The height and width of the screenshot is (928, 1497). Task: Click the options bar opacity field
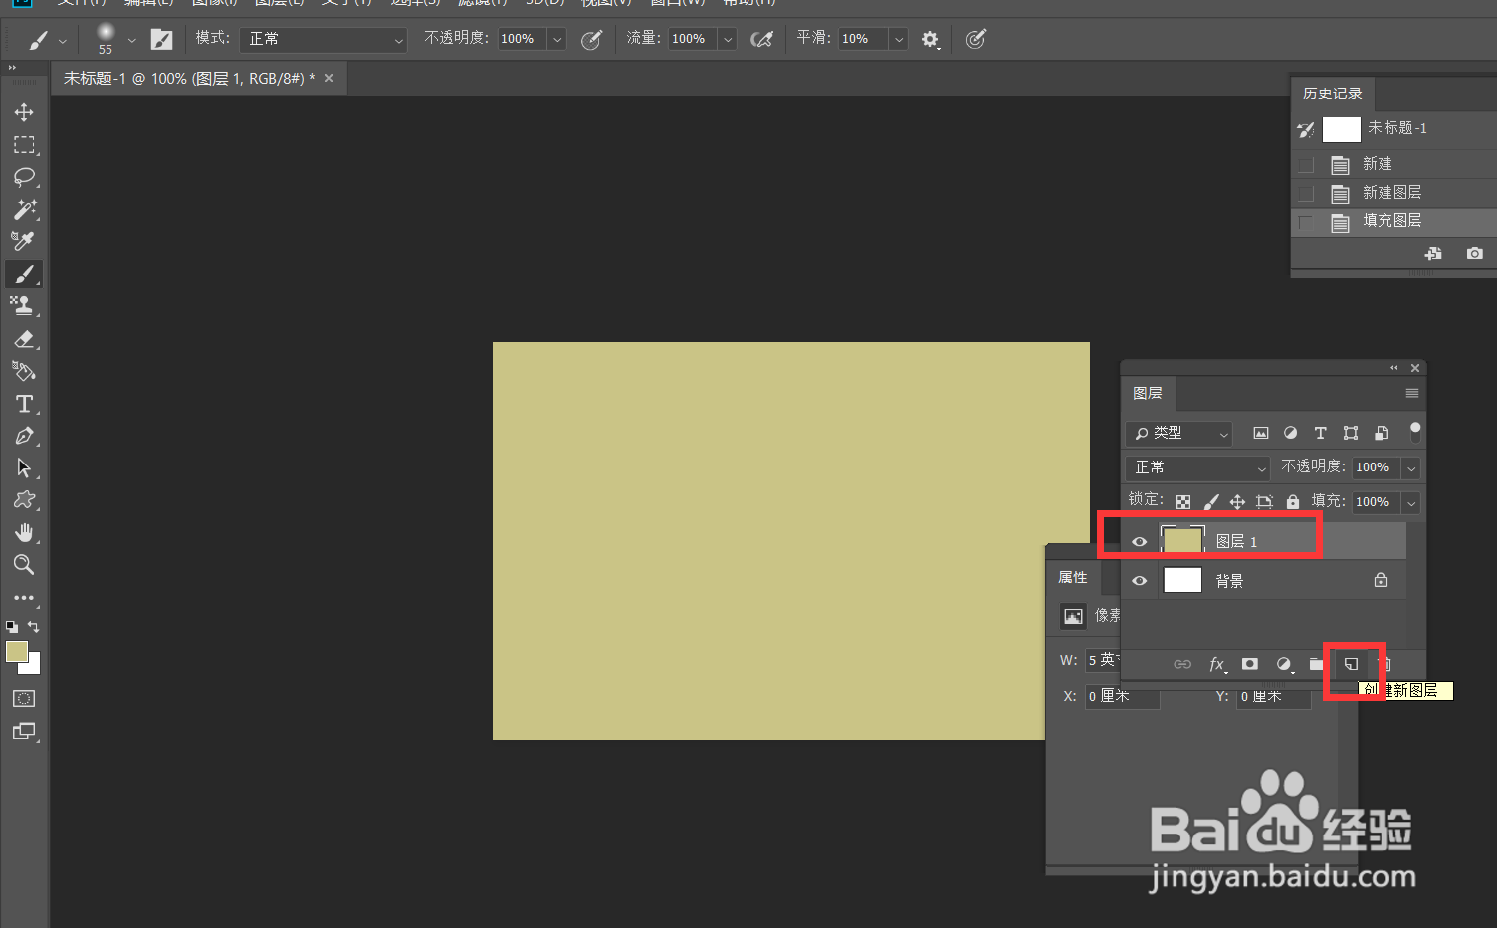pos(522,39)
